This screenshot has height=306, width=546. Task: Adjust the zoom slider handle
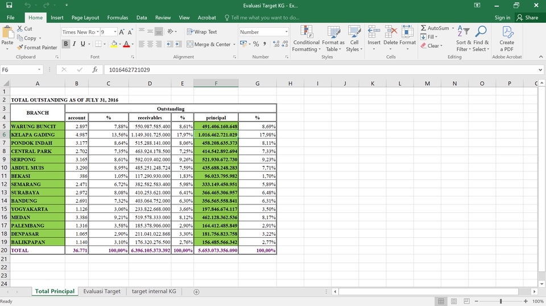[500, 301]
